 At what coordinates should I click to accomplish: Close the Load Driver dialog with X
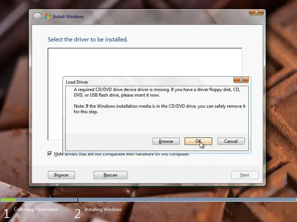241,80
